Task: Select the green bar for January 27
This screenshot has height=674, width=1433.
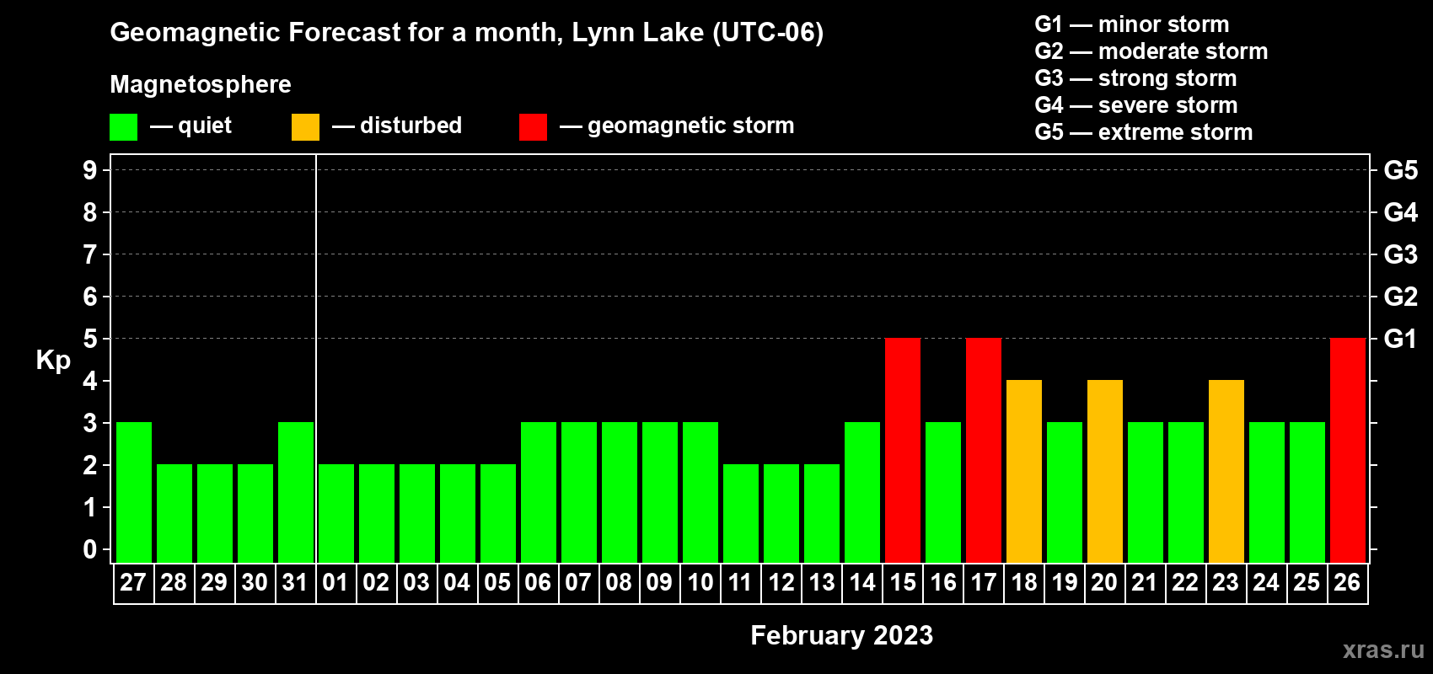Action: click(x=134, y=492)
